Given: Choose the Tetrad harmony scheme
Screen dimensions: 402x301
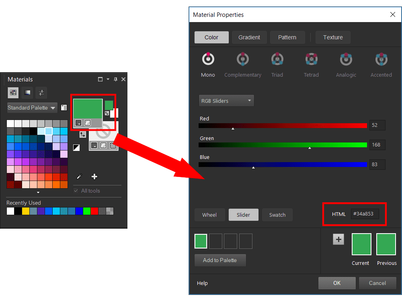Looking at the screenshot, I should tap(312, 59).
